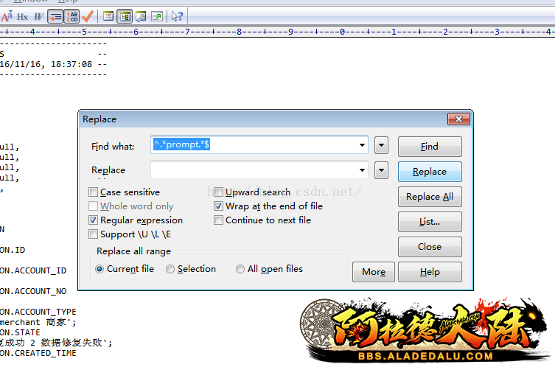Toggle the line numbers toolbar icon
Viewport: 555px width, 367px height.
coord(71,15)
